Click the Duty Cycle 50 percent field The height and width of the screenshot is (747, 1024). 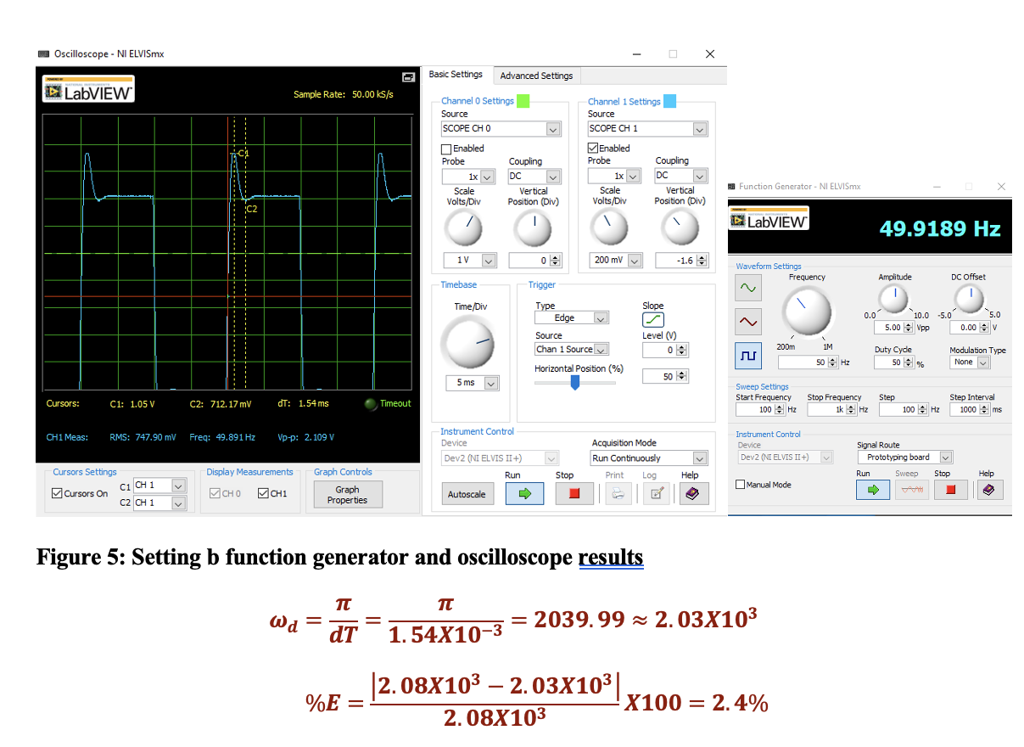(x=893, y=362)
